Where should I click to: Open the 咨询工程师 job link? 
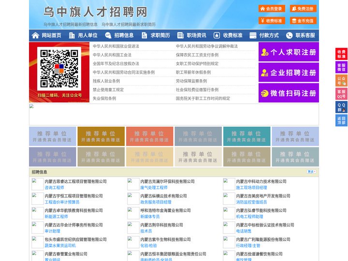pyautogui.click(x=54, y=188)
